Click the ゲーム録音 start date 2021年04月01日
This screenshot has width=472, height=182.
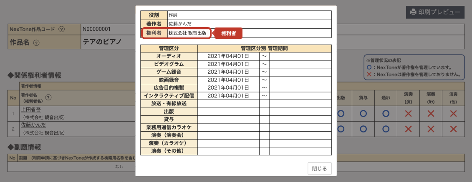pyautogui.click(x=228, y=72)
